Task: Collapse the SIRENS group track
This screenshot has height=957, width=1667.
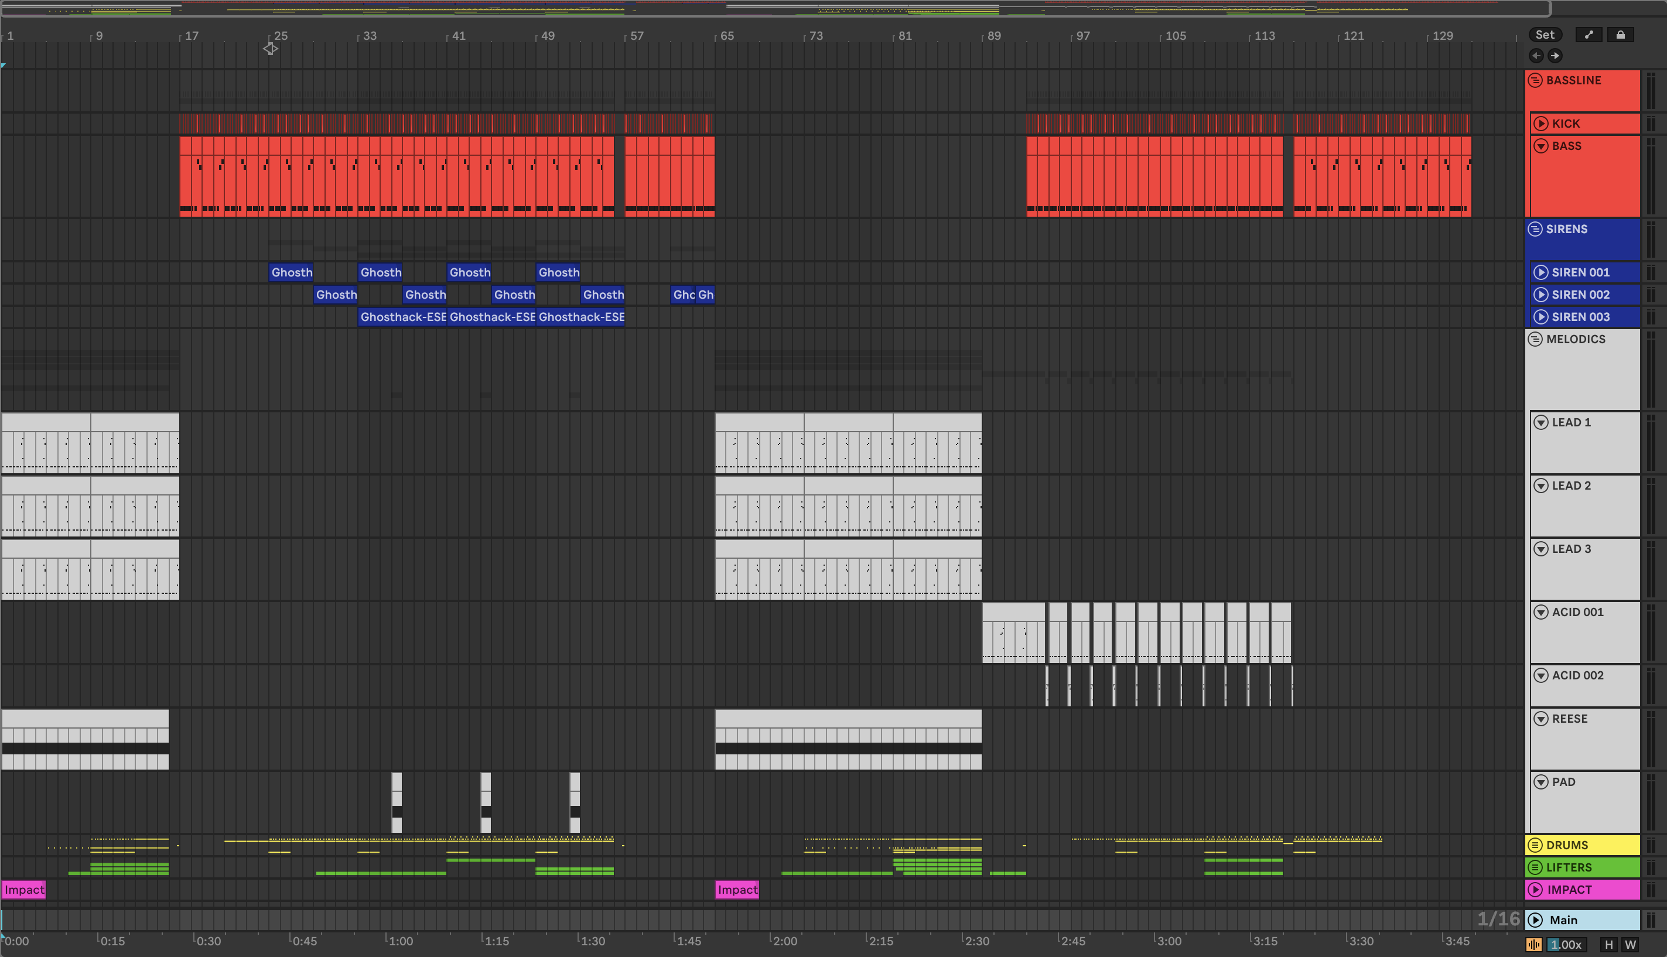Action: [1535, 229]
